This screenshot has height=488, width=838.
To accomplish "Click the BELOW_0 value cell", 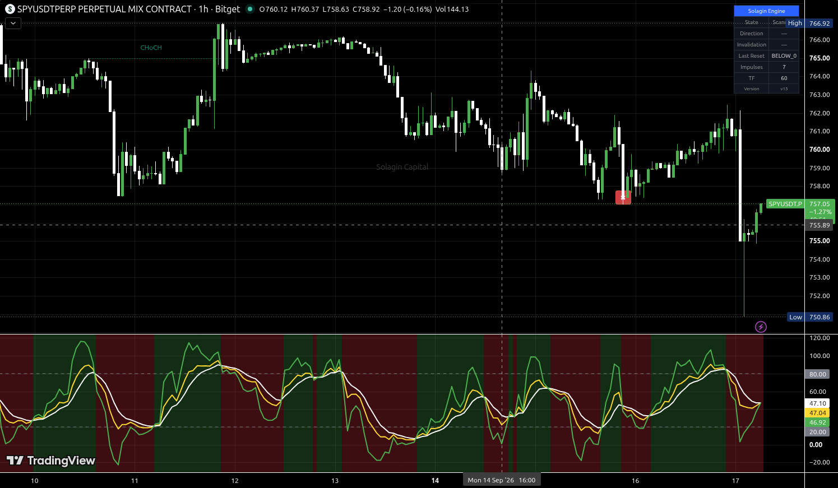I will pos(784,56).
